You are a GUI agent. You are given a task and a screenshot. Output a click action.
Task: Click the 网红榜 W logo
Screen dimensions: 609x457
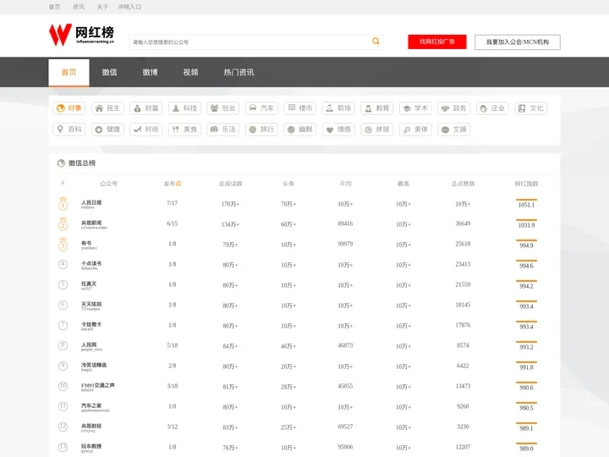[x=81, y=35]
